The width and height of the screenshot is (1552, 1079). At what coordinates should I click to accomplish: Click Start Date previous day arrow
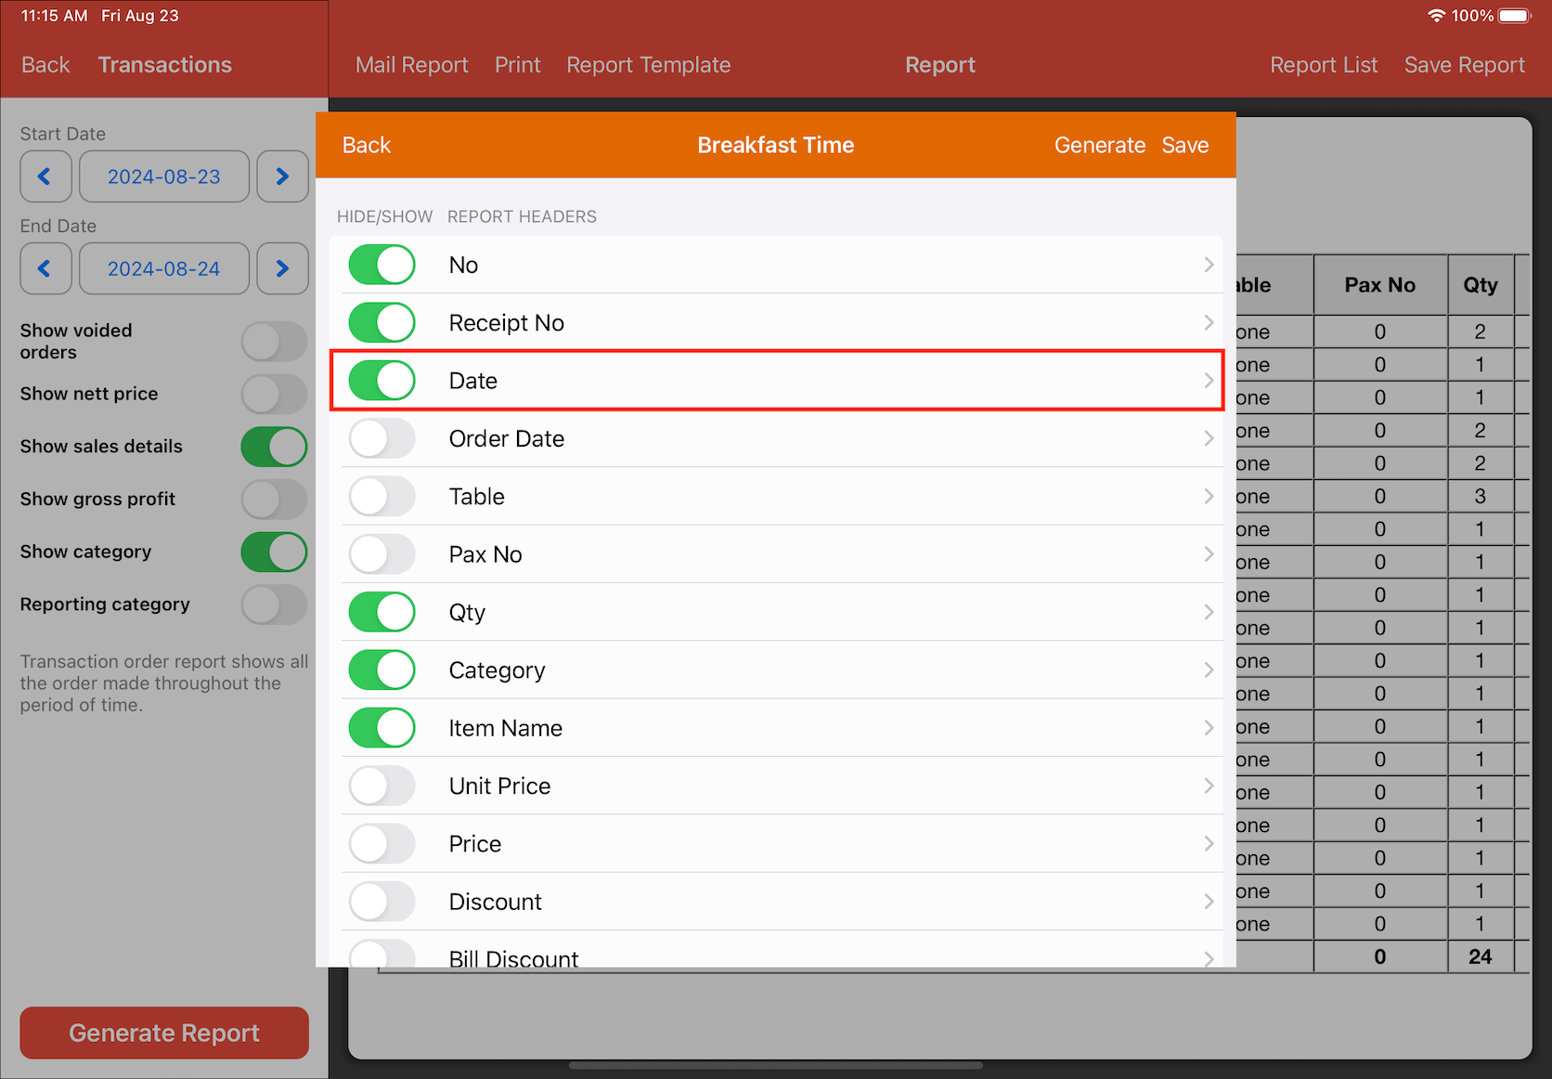[x=45, y=176]
